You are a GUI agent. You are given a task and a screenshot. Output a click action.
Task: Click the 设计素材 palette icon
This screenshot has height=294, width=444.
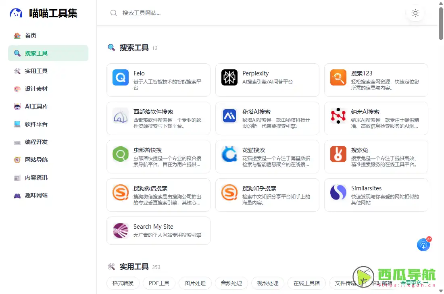[x=17, y=89]
